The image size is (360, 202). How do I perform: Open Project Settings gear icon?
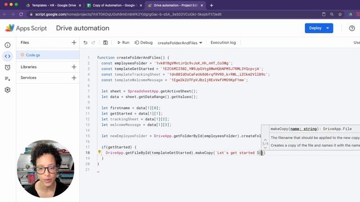[7, 90]
